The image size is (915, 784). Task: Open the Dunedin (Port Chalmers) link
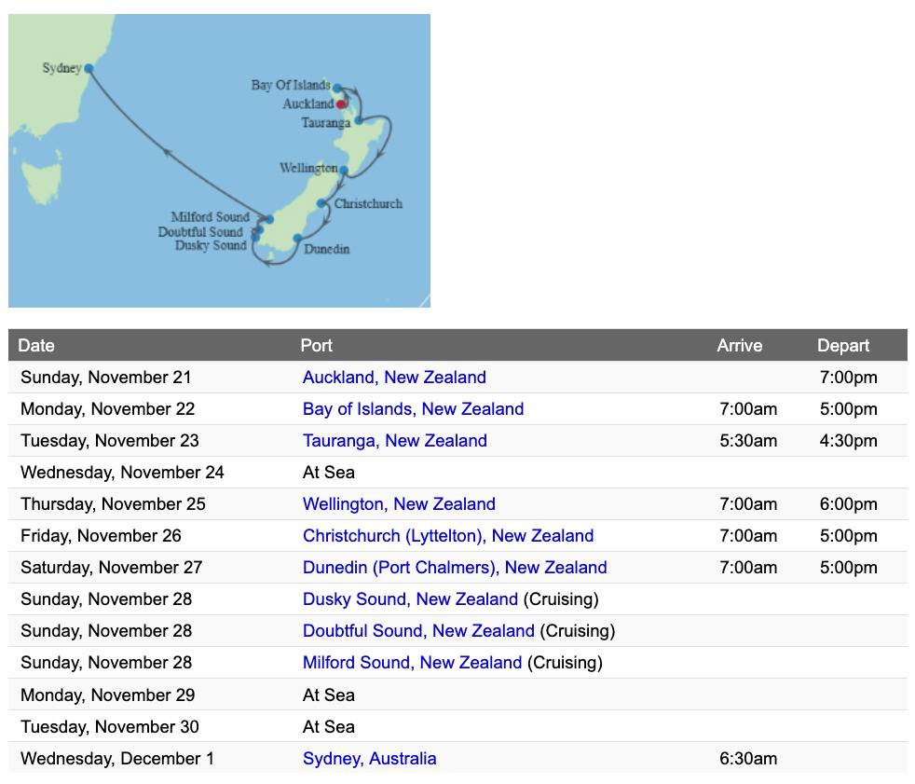click(455, 568)
